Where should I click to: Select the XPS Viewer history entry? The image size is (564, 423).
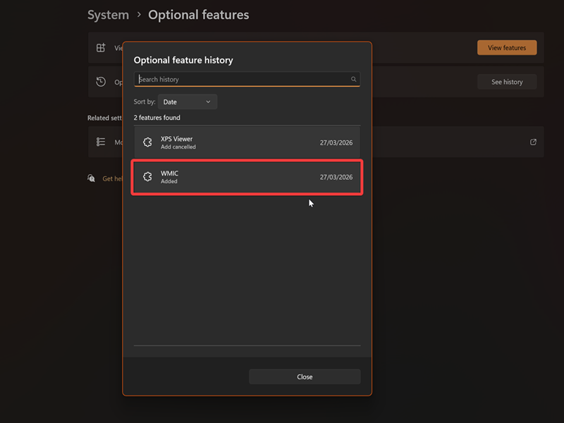coord(247,142)
